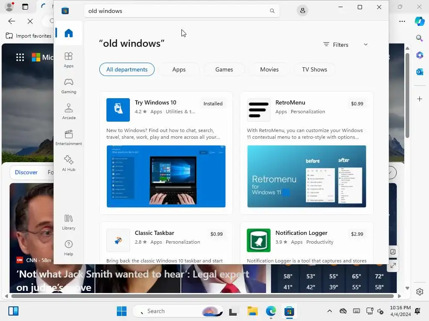The height and width of the screenshot is (321, 429).
Task: Stop page loading in Edge
Action: click(x=30, y=21)
